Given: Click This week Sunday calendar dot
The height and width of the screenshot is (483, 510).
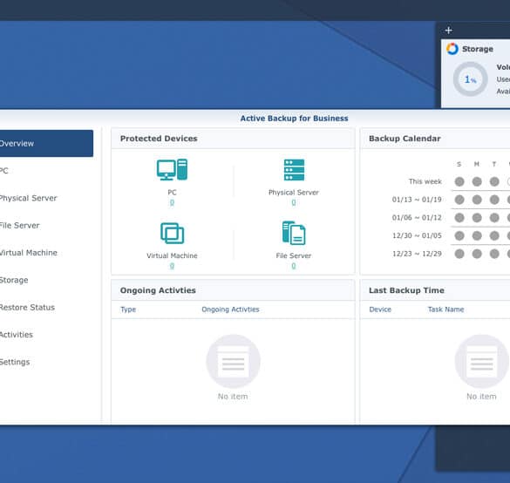Looking at the screenshot, I should tap(459, 181).
